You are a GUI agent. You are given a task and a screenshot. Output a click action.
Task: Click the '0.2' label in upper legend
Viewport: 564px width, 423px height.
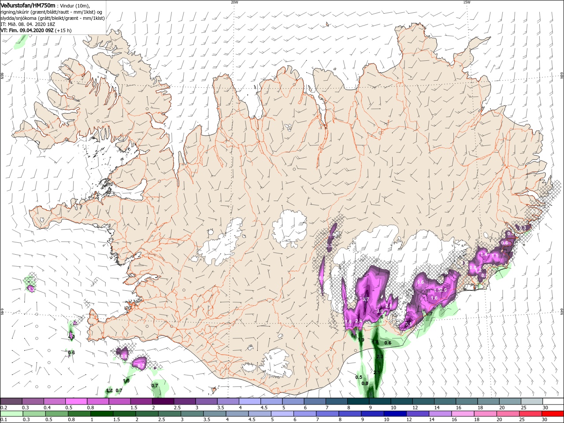point(4,407)
